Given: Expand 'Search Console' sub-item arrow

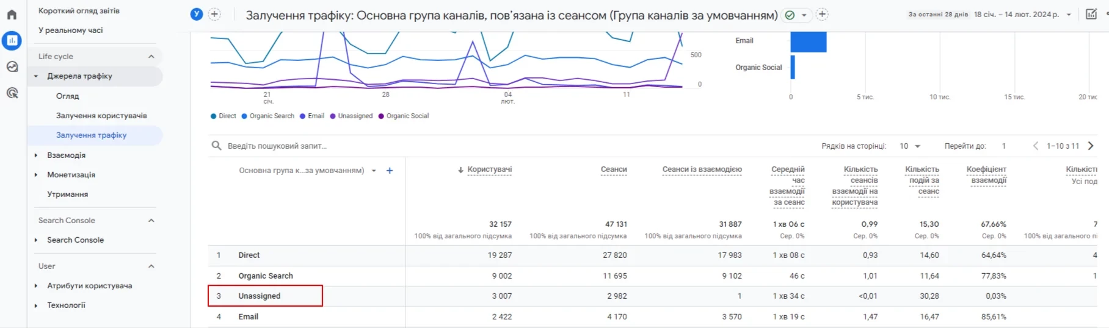Looking at the screenshot, I should [x=36, y=240].
